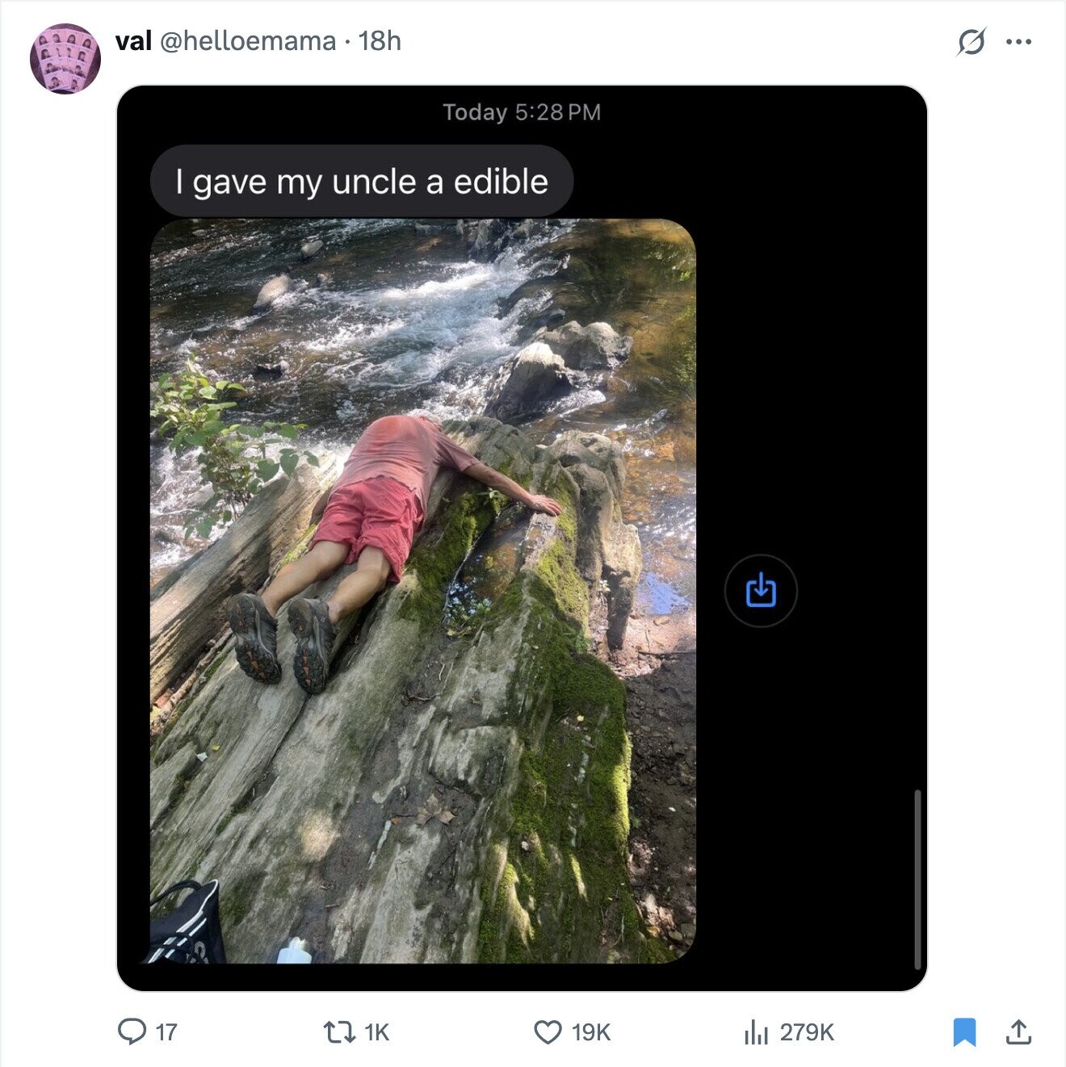Screen dimensions: 1066x1067
Task: Click the gray scrollbar inside the screenshot
Action: [x=917, y=880]
